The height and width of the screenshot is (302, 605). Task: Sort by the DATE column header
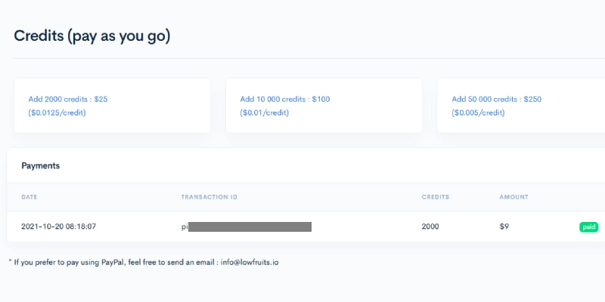(x=29, y=197)
